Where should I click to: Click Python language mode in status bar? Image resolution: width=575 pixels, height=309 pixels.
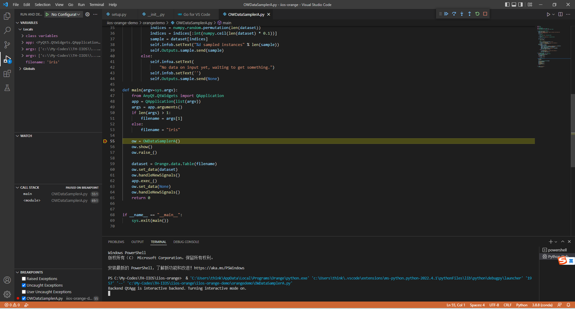pyautogui.click(x=522, y=305)
